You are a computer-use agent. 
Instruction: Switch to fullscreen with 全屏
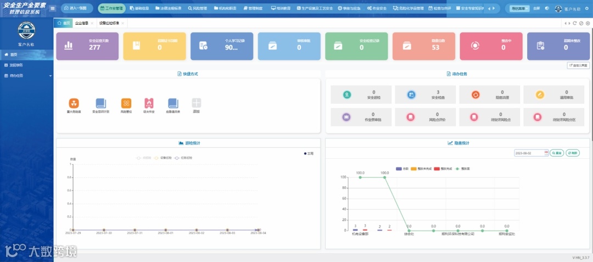coord(536,8)
